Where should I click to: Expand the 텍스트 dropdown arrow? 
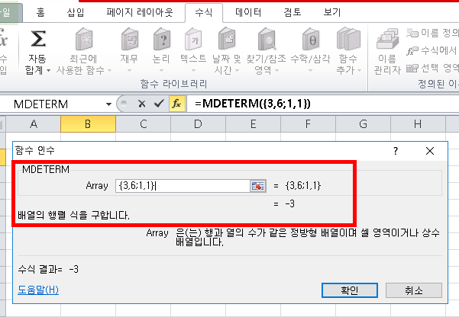(x=193, y=71)
